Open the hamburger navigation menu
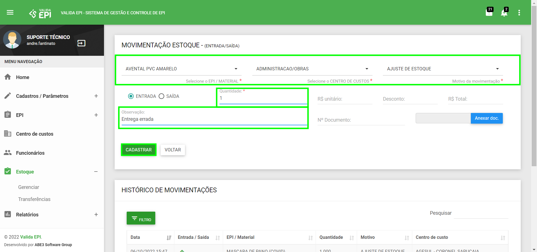The width and height of the screenshot is (537, 252). [10, 12]
